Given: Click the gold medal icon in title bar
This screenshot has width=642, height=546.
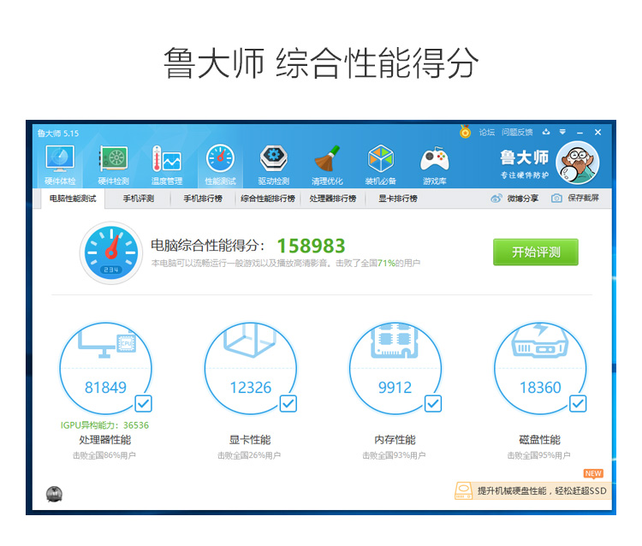Looking at the screenshot, I should point(465,132).
